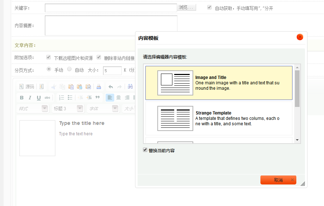The image size is (324, 206).
Task: Insert a numbered list
Action: pyautogui.click(x=61, y=97)
